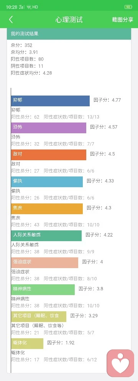138x381 pixels.
Task: Tap the Wi-Fi icon in status bar
Action: pos(29,7)
